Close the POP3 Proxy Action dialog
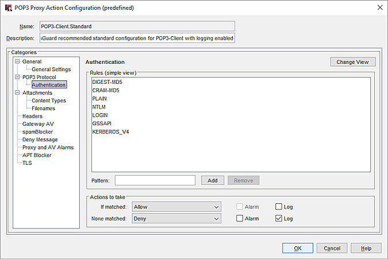 coord(379,7)
